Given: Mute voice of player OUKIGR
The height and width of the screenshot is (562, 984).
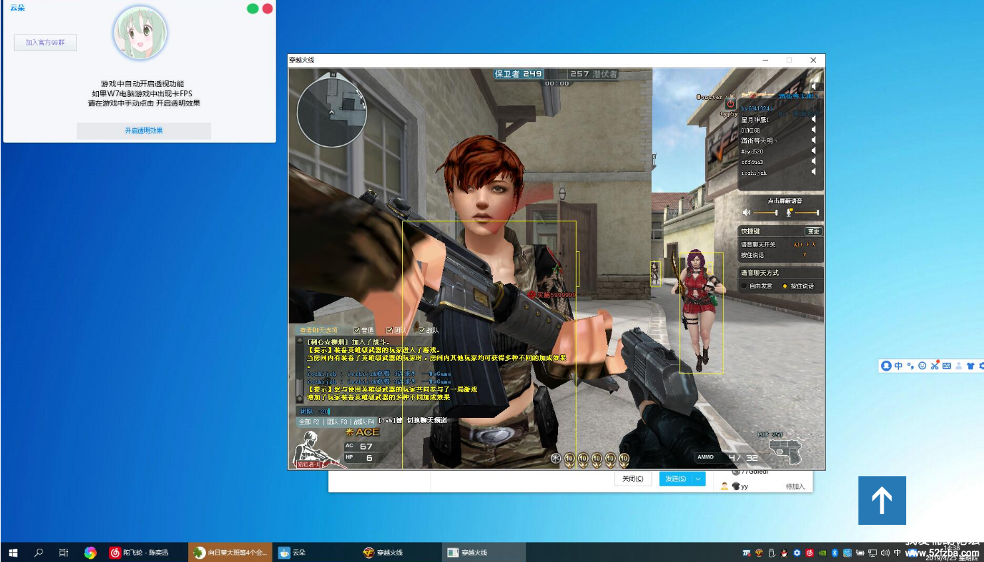Looking at the screenshot, I should pyautogui.click(x=814, y=130).
